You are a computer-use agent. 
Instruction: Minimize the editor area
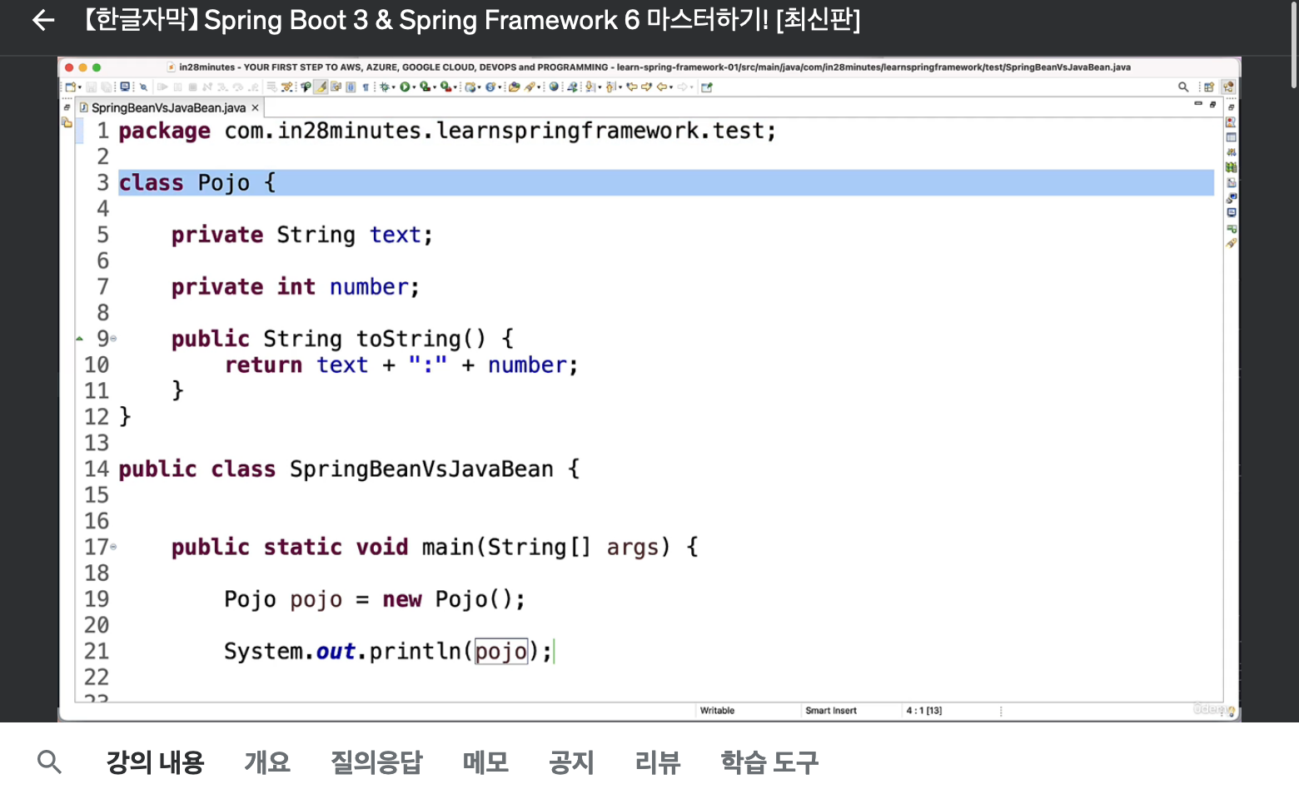pyautogui.click(x=1198, y=104)
